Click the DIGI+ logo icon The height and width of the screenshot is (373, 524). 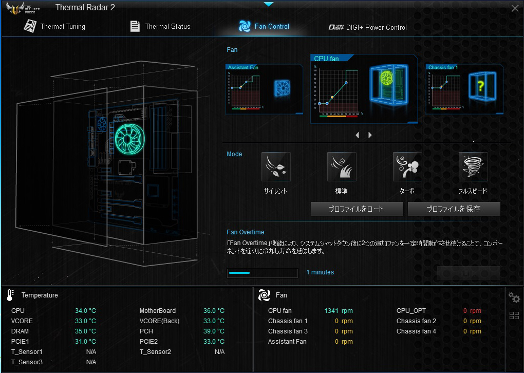(336, 27)
